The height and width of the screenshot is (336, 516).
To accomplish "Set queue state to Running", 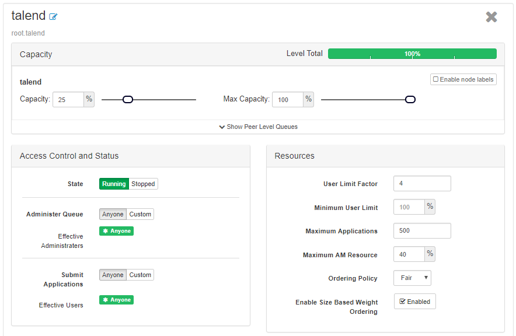I will click(x=114, y=184).
